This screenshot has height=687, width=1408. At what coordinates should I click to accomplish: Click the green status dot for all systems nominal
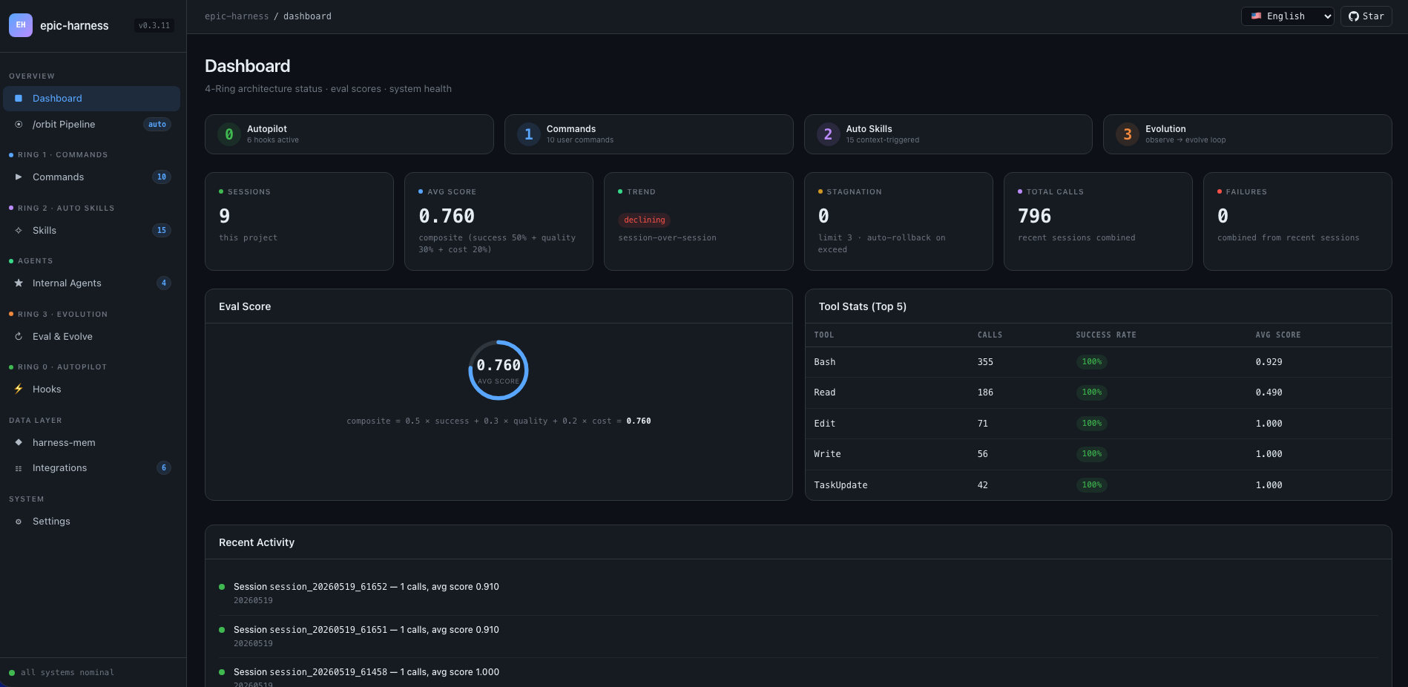[12, 673]
